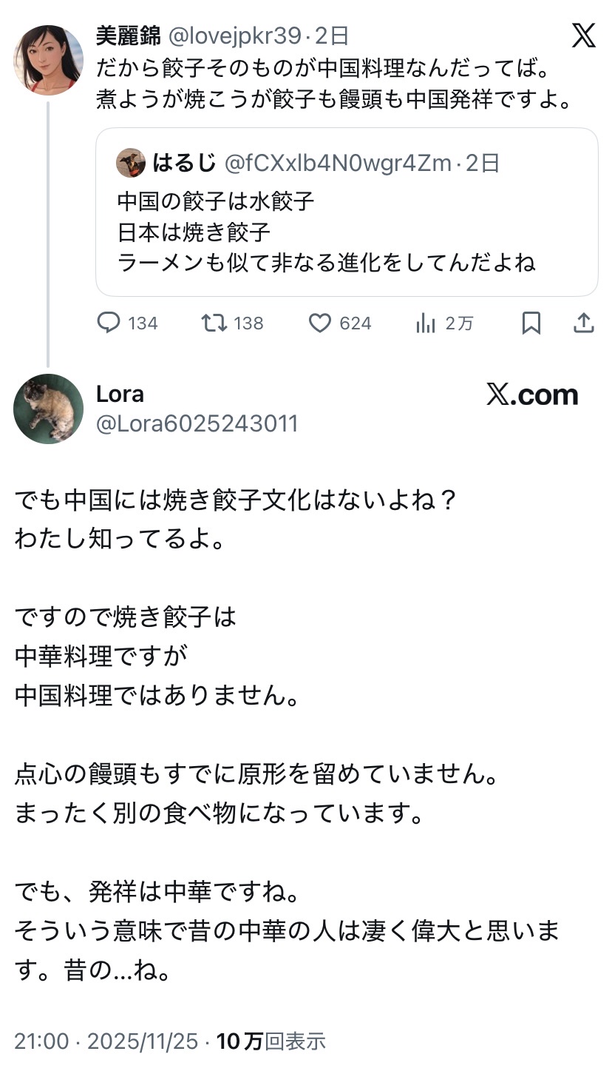Screen dimensions: 612x1074
Task: Open the @fCXxlb4N0wgr4Zm handle
Action: pos(337,163)
